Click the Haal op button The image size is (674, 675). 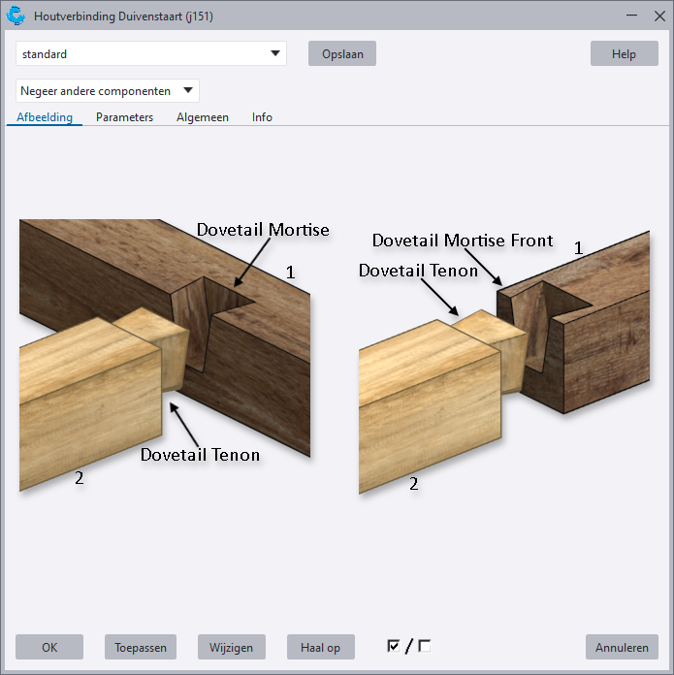tap(320, 648)
